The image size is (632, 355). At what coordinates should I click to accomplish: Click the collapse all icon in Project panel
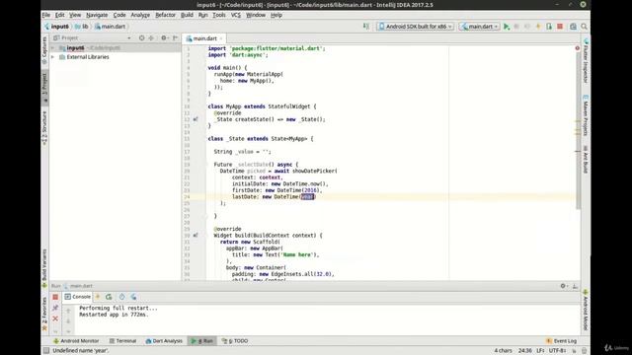151,37
